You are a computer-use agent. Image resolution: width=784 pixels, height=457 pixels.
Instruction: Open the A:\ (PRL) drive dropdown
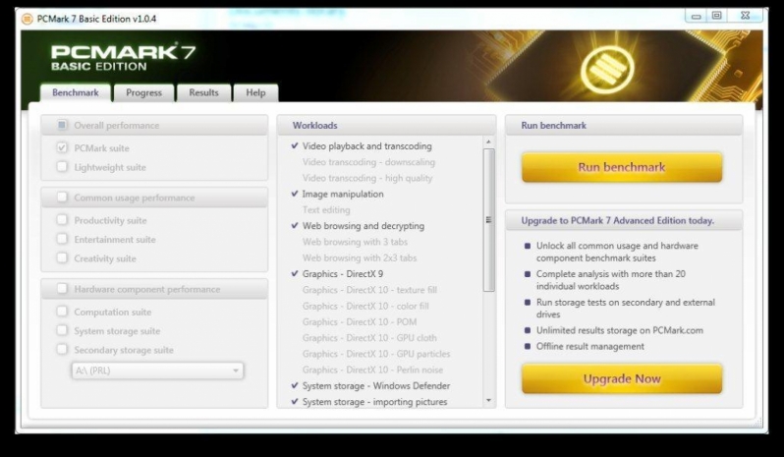click(157, 371)
